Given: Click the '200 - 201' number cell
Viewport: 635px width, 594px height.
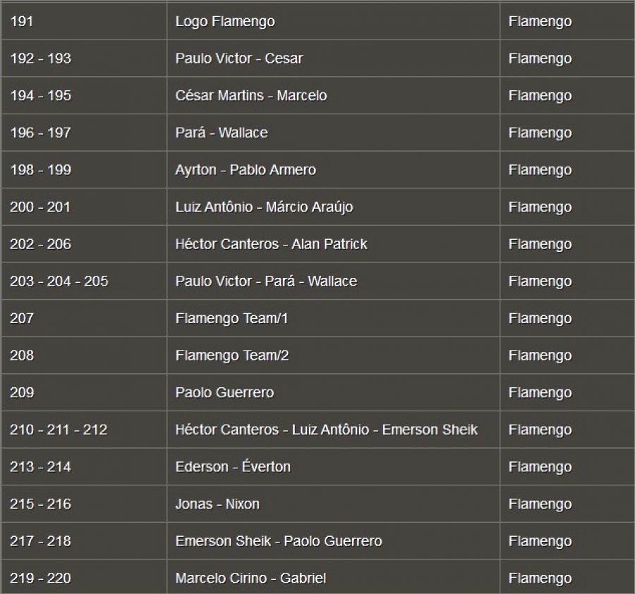Looking at the screenshot, I should pyautogui.click(x=40, y=207).
